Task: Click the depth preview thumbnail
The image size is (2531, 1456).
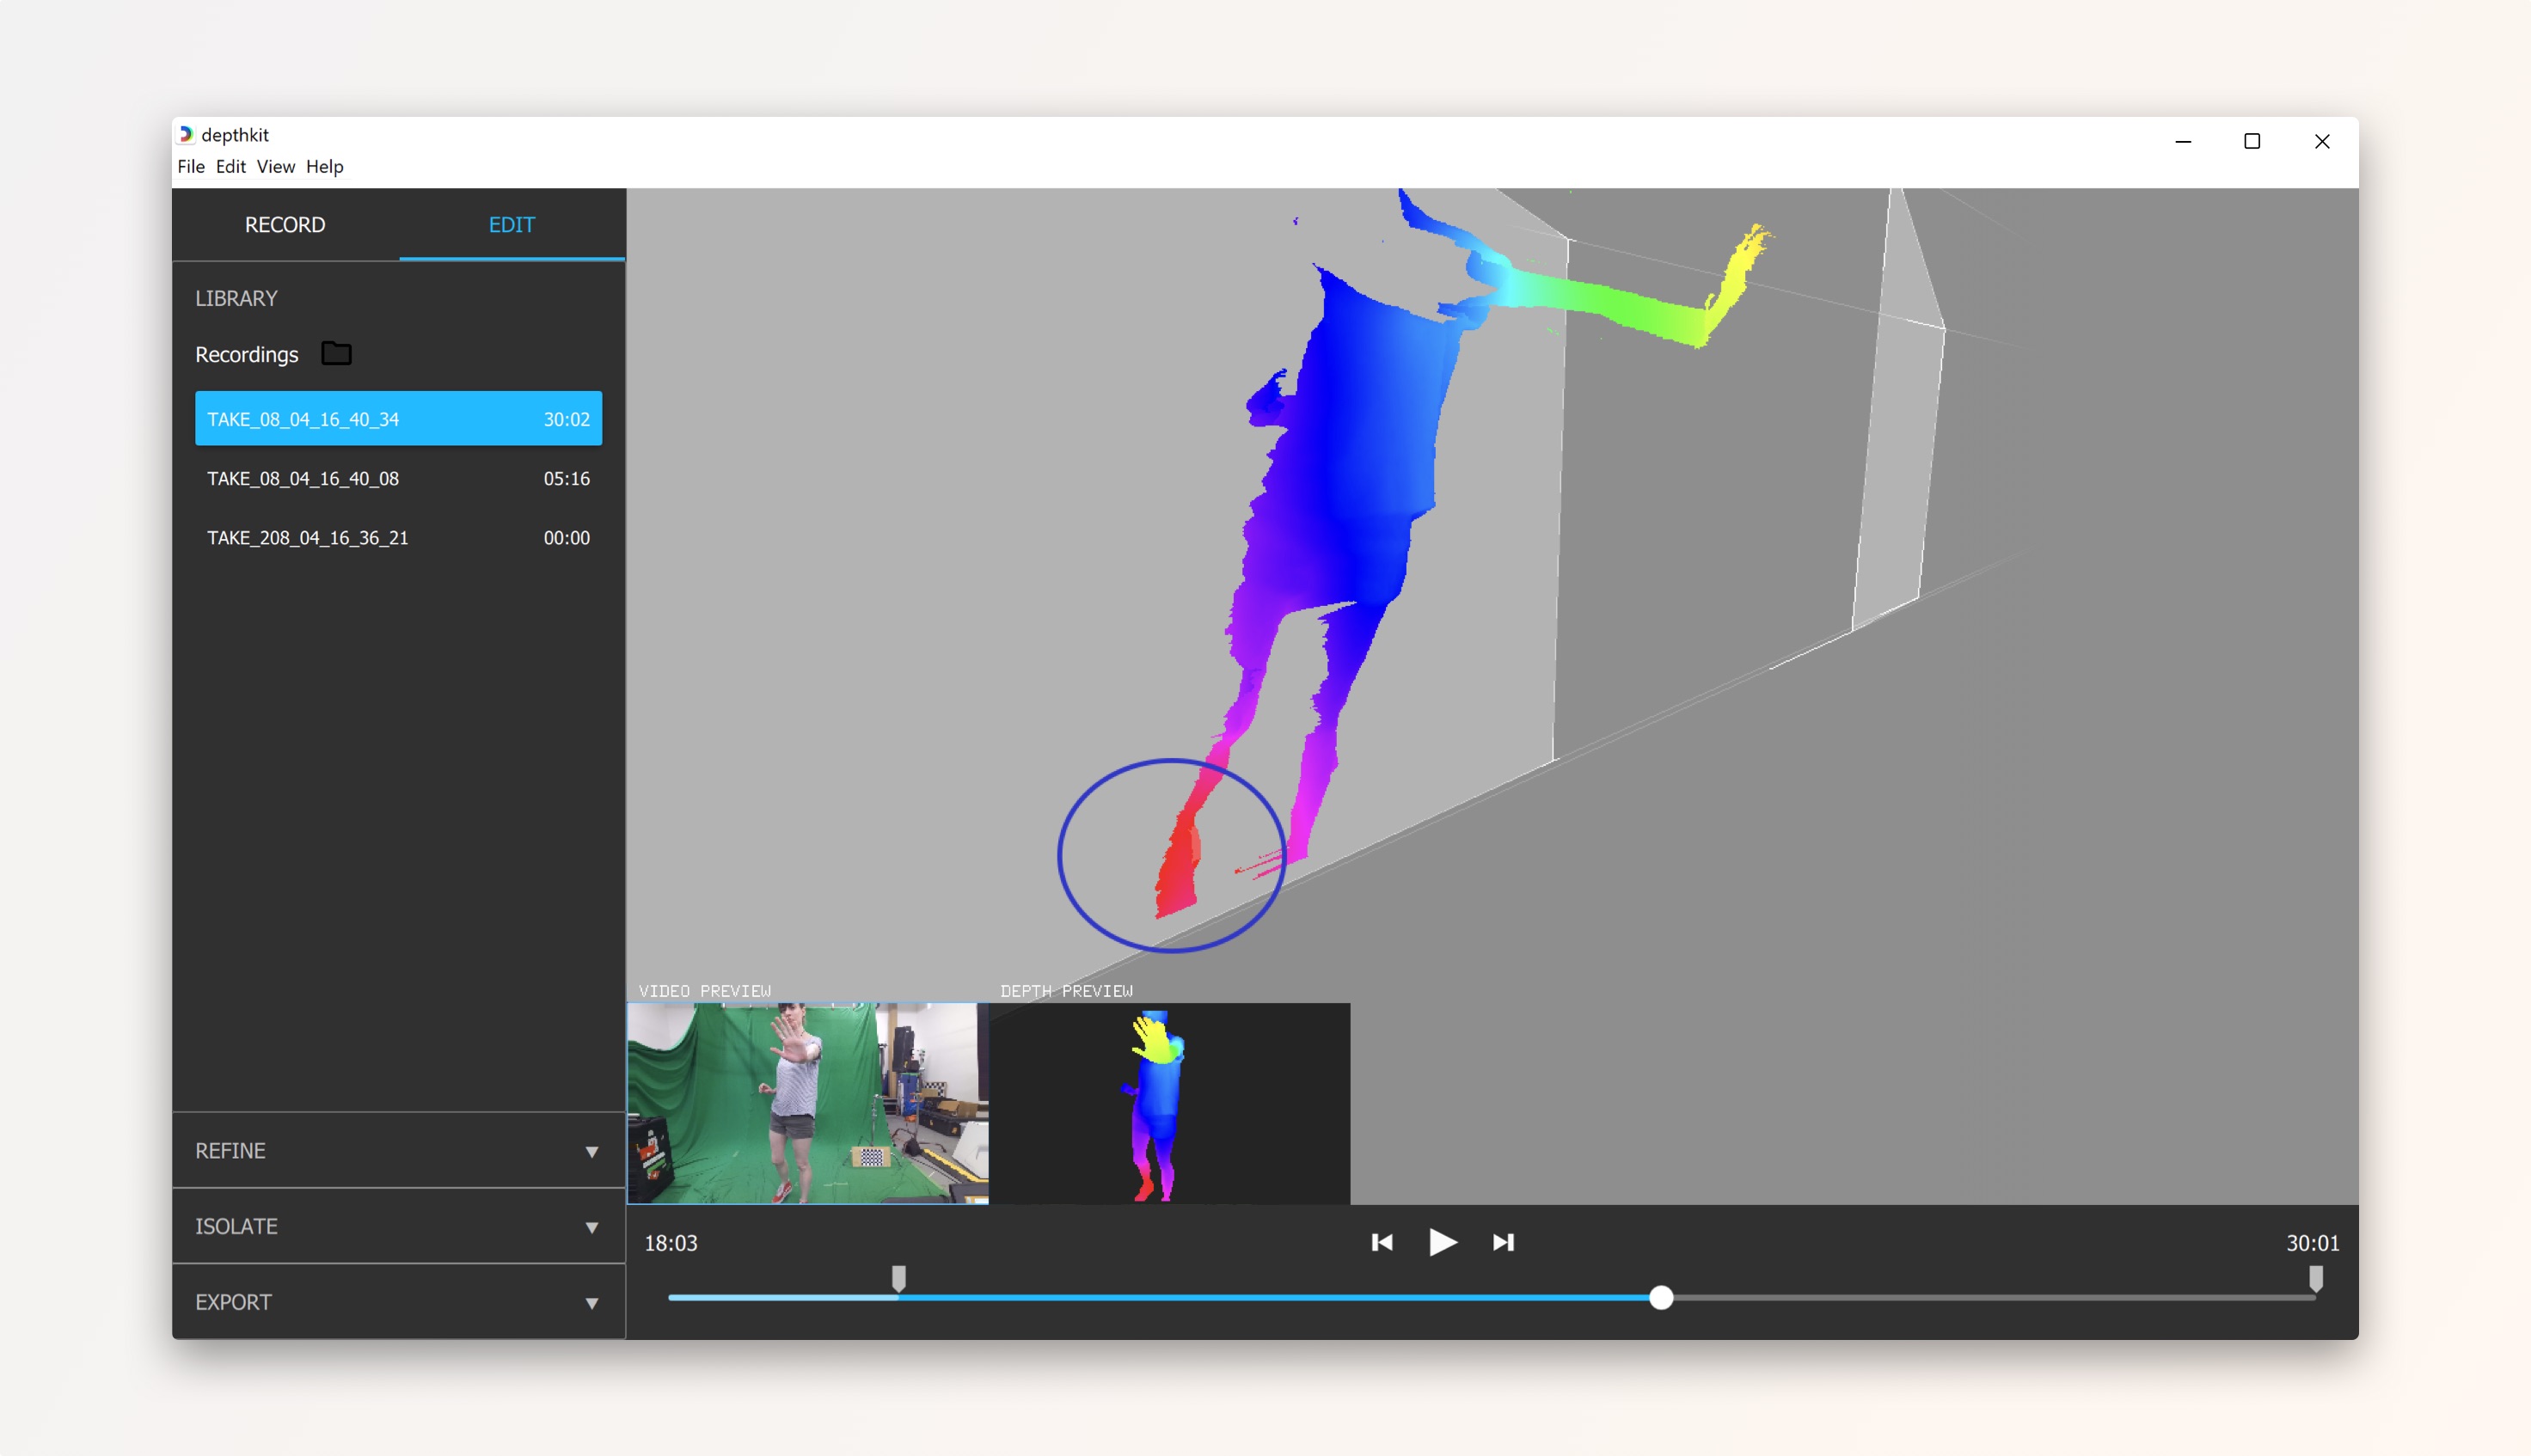Action: click(x=1169, y=1103)
